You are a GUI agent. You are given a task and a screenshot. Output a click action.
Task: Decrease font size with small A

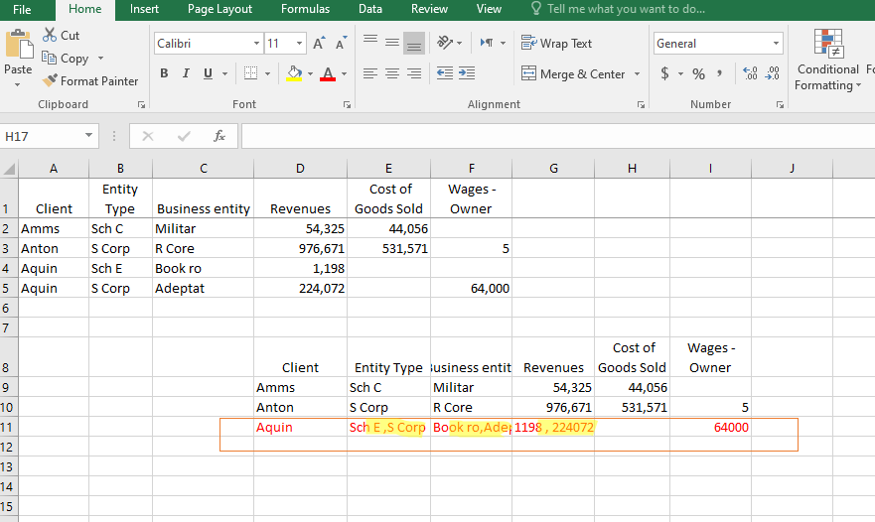(x=341, y=44)
